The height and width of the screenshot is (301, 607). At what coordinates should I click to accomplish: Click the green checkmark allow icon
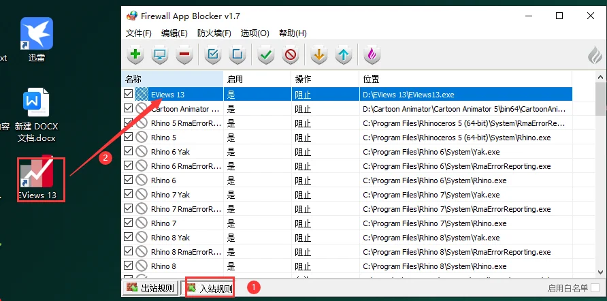(x=266, y=54)
